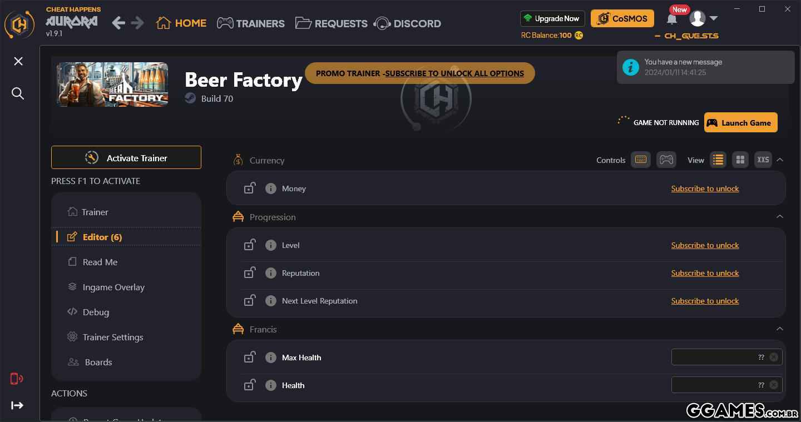801x422 pixels.
Task: Switch controls to gamepad mode
Action: (x=666, y=160)
